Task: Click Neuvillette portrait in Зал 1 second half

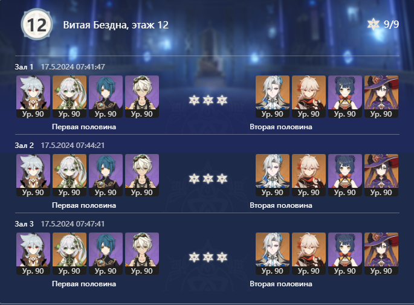Action: 273,96
